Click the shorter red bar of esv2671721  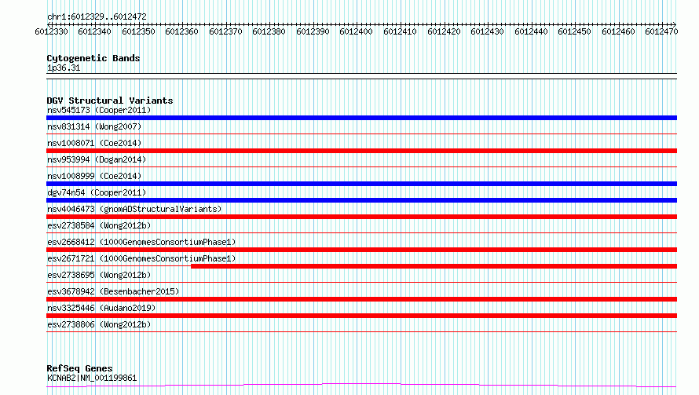pyautogui.click(x=434, y=266)
